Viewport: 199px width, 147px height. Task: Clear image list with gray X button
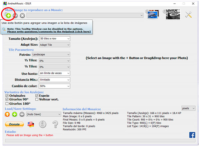click(22, 16)
